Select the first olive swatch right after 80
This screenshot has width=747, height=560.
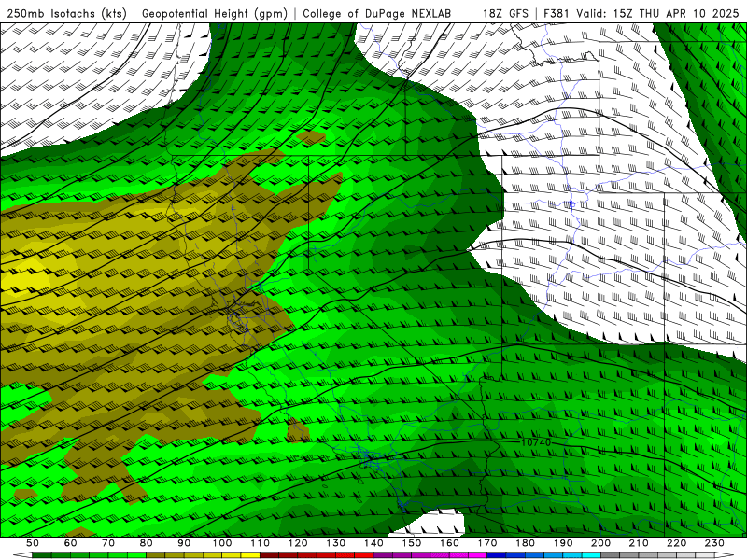click(155, 554)
